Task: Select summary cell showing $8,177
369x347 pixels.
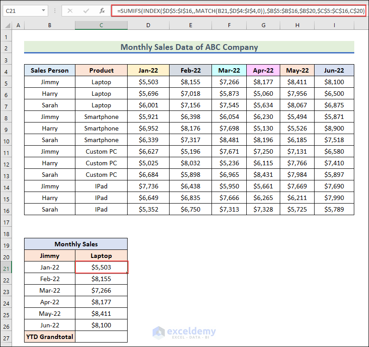Action: pyautogui.click(x=101, y=302)
